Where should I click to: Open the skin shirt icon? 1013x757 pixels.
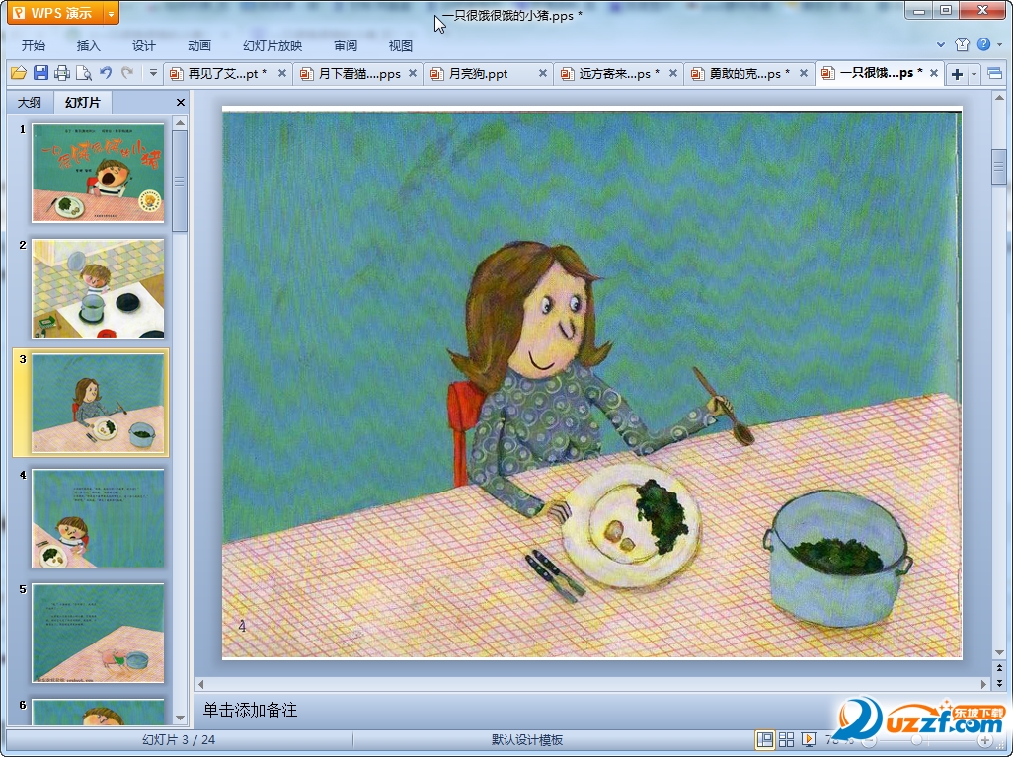pyautogui.click(x=962, y=44)
